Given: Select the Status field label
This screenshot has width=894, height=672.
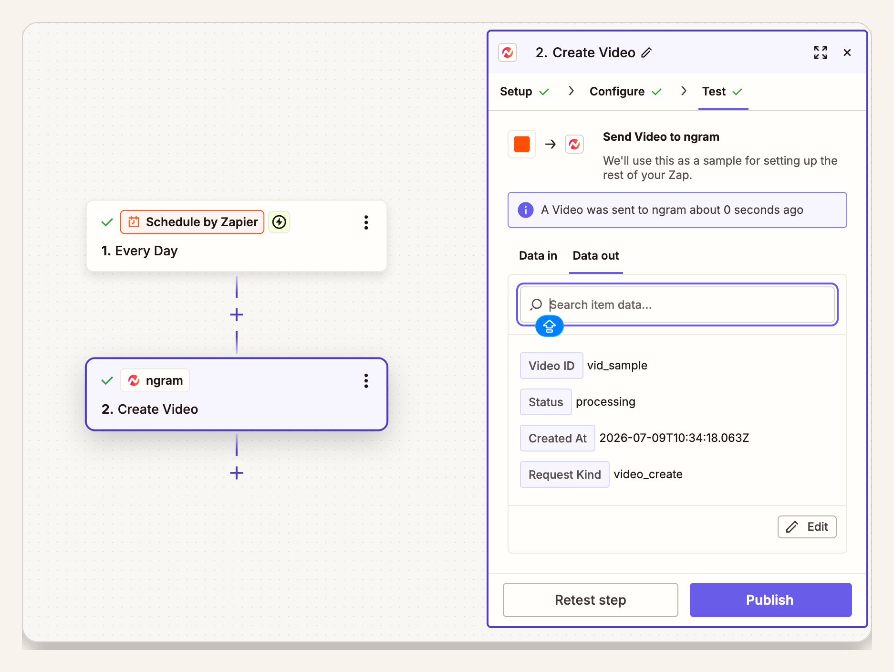Looking at the screenshot, I should tap(546, 402).
